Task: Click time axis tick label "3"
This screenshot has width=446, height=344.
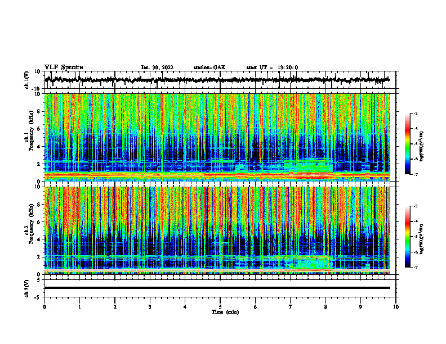Action: click(150, 307)
